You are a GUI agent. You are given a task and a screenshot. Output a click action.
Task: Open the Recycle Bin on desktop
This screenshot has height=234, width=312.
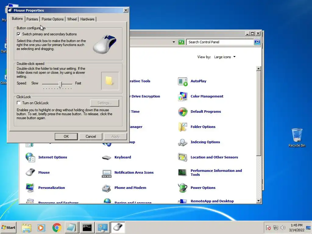pyautogui.click(x=297, y=138)
